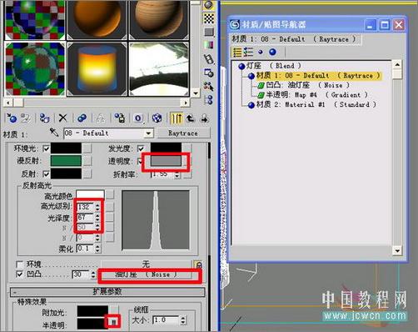The height and width of the screenshot is (332, 418).
Task: Click the 无 environment map button
Action: point(146,264)
